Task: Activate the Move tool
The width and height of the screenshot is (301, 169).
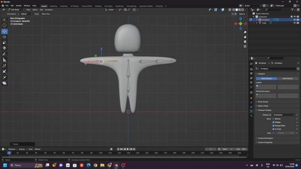Action: (4, 31)
